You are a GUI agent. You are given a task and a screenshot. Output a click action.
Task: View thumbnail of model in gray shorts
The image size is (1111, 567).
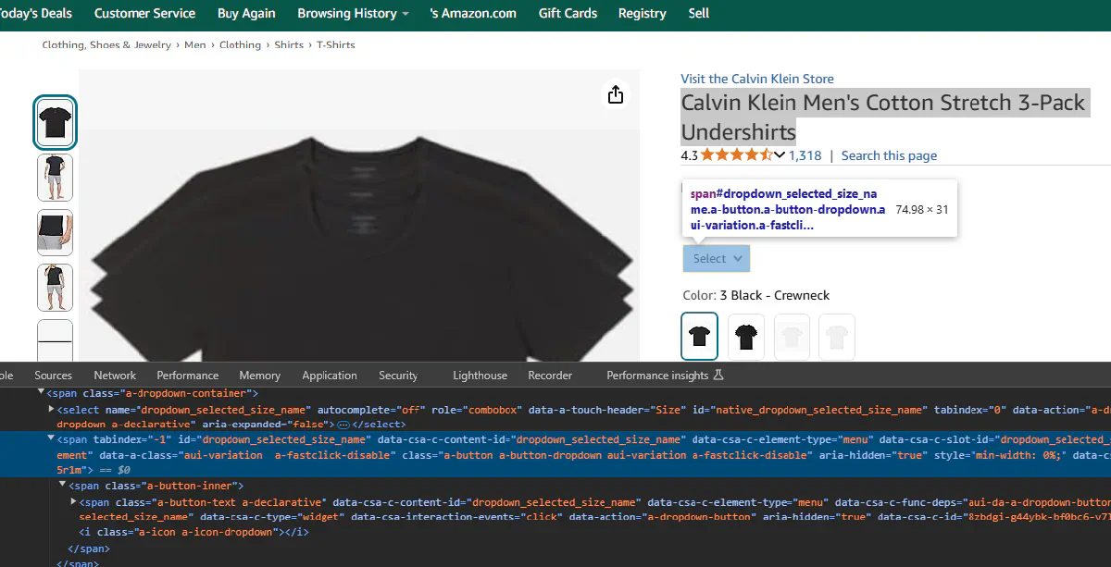tap(56, 178)
